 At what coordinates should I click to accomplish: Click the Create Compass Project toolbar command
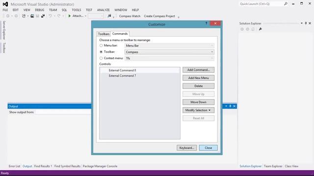pos(159,16)
